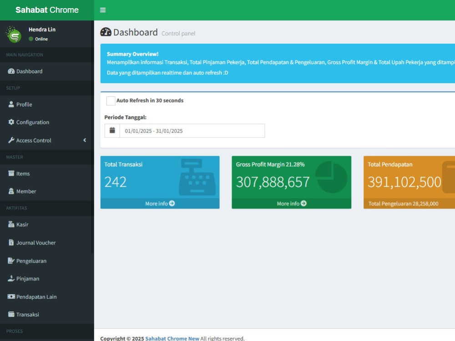Toggle sidebar with the hamburger menu icon
The image size is (455, 341).
point(103,10)
